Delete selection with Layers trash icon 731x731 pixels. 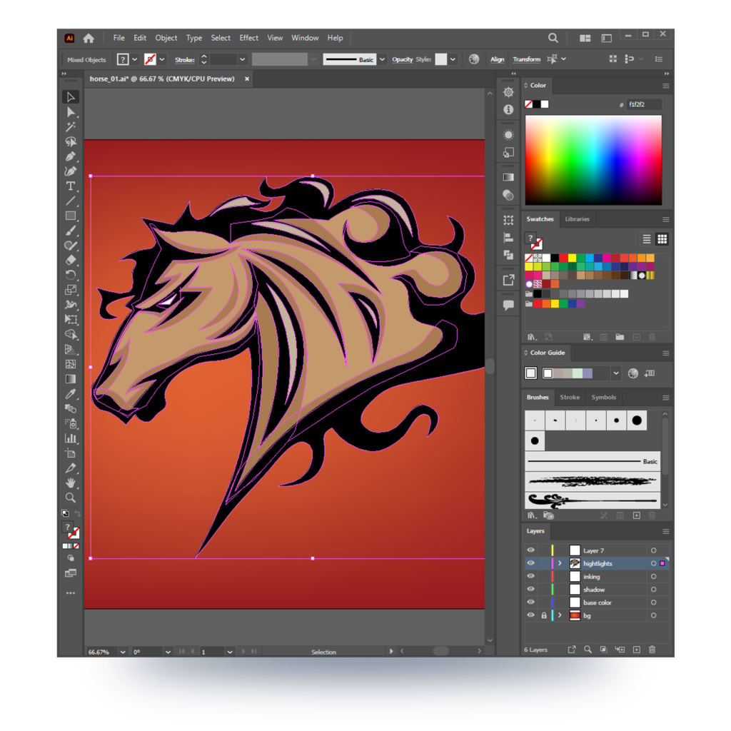[x=652, y=650]
